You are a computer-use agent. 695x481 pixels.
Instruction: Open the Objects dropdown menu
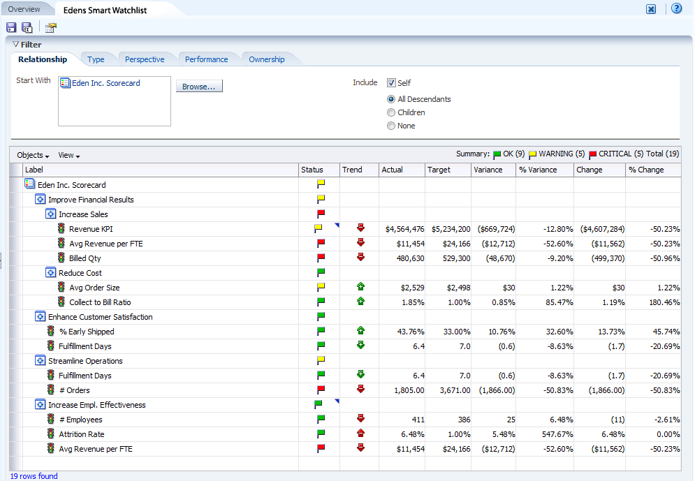click(x=33, y=155)
